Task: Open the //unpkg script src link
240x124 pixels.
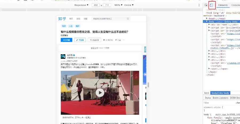Action: point(233,63)
